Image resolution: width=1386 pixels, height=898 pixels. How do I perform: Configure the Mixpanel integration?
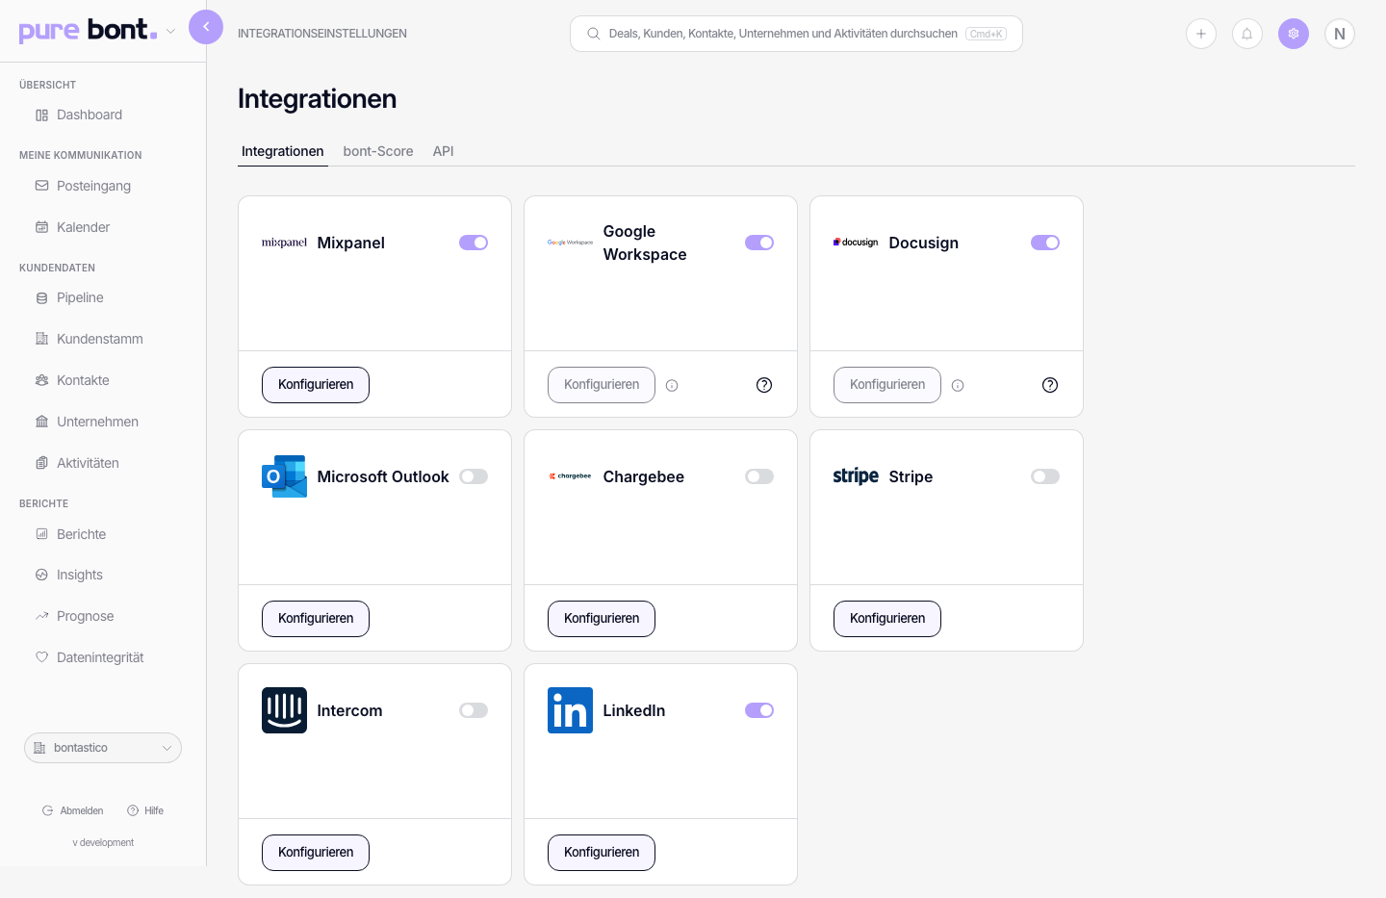click(316, 385)
